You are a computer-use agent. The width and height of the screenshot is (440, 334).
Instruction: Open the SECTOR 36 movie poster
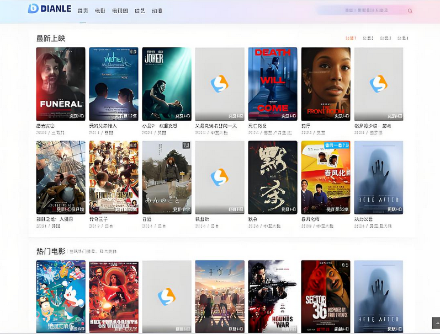tap(326, 297)
